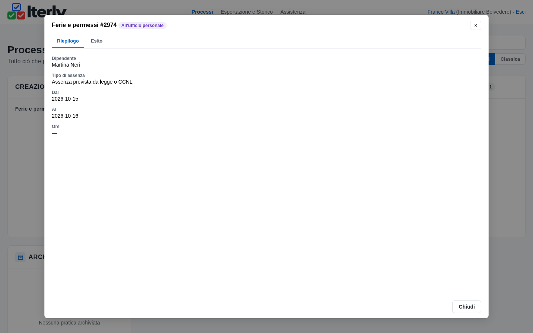Click the value Assenza prevista da legge o CCNL
Screen dimensions: 533x333
point(92,82)
